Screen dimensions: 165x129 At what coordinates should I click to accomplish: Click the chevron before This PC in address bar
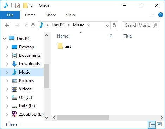[47, 25]
